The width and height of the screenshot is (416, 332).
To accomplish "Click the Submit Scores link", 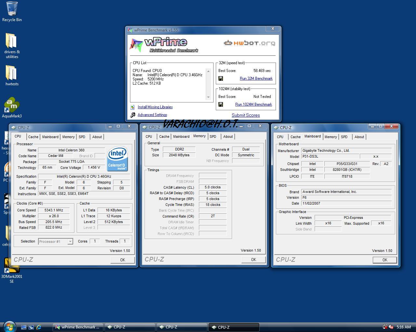I will tap(246, 115).
